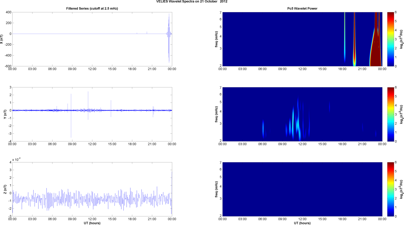
Task: Click inside the Z filtered series plot
Action: coord(92,189)
